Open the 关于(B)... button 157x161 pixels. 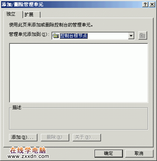pos(87,138)
